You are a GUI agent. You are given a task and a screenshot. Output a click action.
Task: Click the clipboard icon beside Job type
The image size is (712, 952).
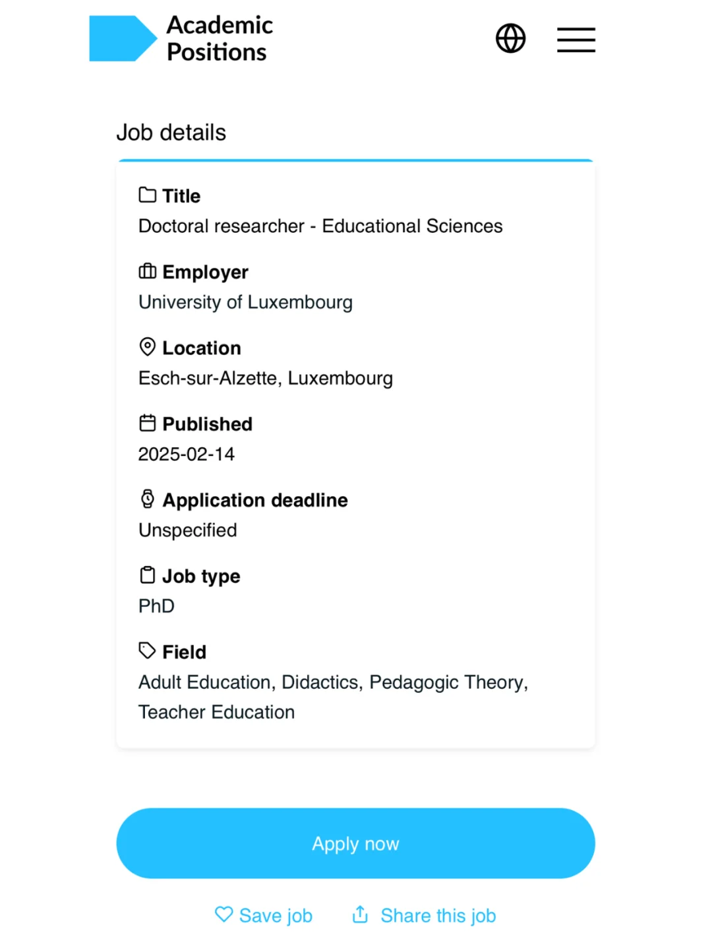point(148,575)
